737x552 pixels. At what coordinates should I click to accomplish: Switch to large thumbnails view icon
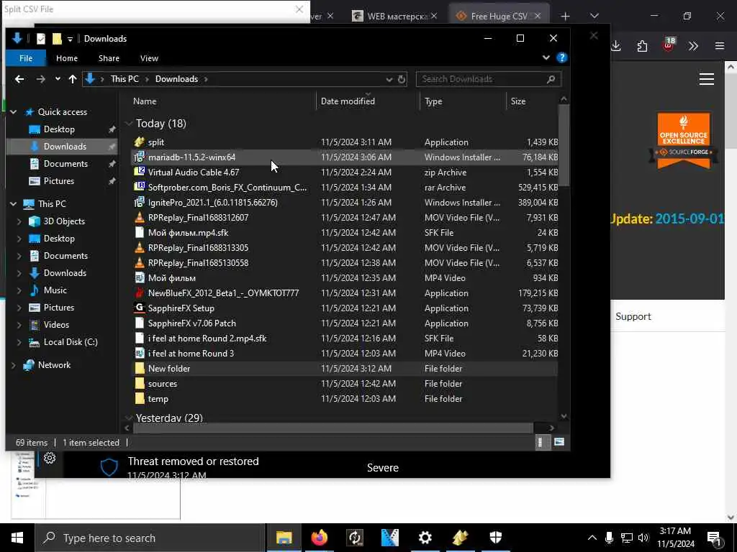(x=559, y=442)
